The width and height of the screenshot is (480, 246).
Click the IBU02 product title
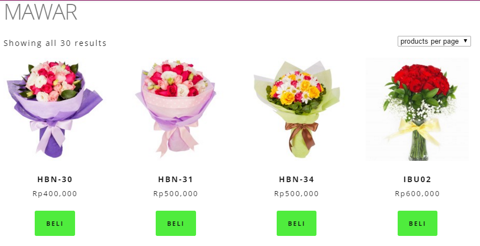click(x=418, y=179)
